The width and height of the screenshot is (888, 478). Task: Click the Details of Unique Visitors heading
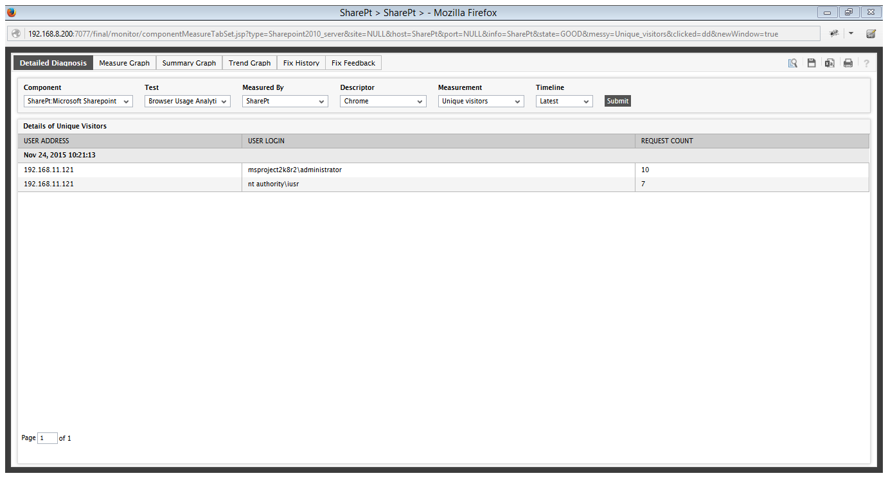click(x=65, y=127)
